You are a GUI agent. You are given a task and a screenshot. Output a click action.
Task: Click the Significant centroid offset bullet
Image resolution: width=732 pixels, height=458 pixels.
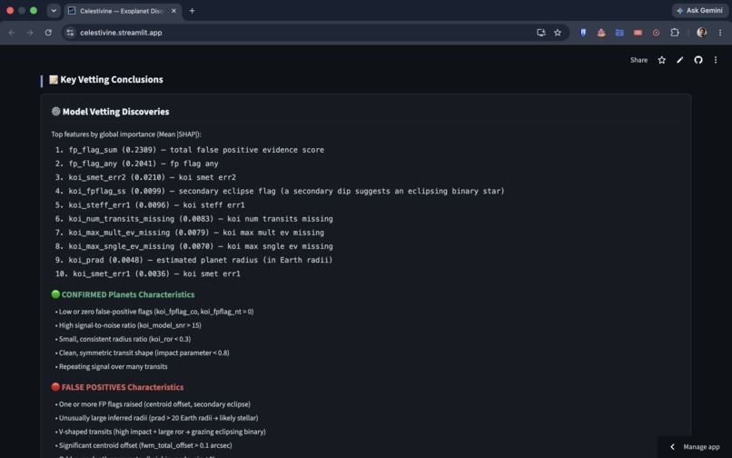click(x=143, y=446)
